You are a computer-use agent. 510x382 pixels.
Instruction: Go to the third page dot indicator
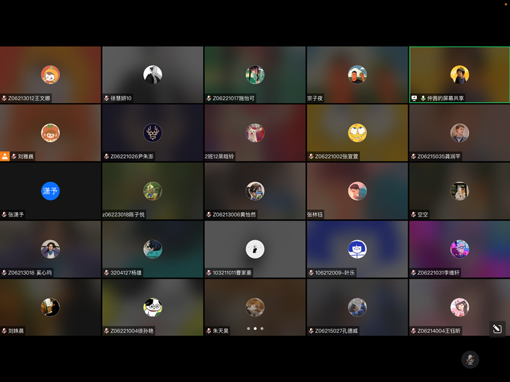[x=263, y=329]
